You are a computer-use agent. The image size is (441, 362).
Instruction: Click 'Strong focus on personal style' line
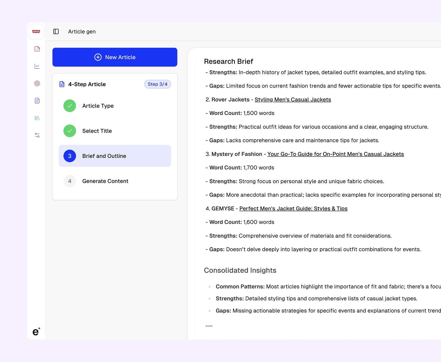point(295,181)
